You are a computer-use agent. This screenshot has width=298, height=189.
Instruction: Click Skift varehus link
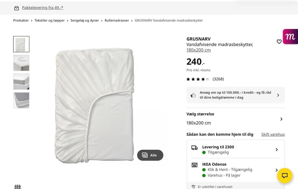coord(273,134)
